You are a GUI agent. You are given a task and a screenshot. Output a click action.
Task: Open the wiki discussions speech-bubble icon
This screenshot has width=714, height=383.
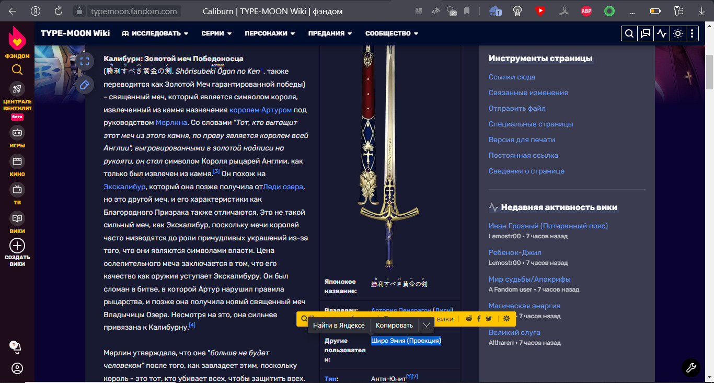pos(646,33)
